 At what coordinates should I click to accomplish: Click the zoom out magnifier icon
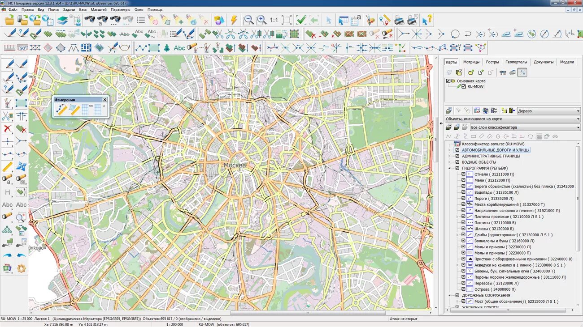248,20
